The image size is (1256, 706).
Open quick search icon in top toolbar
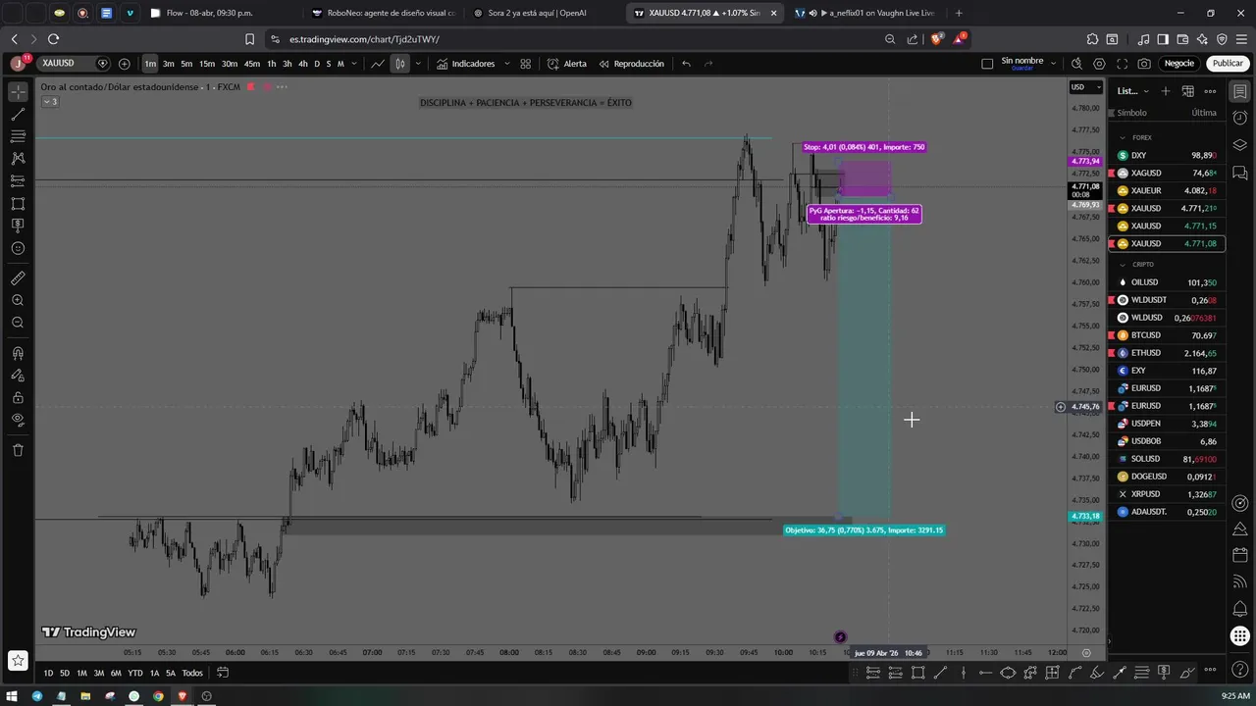point(1076,64)
